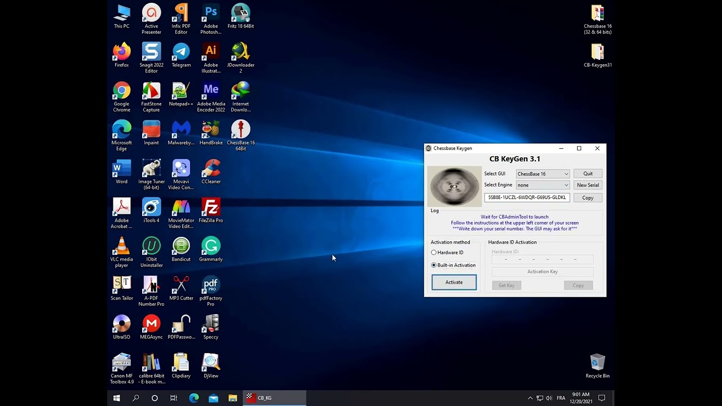Viewport: 722px width, 406px height.
Task: Open the Select GUI dropdown showing ChessBase 16
Action: pos(543,174)
